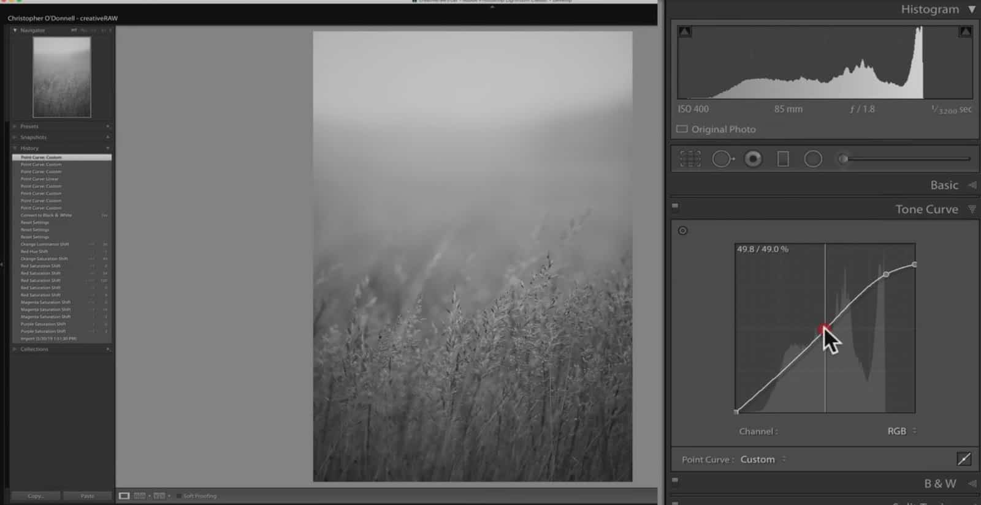
Task: Select the FIT zoom option in Navigator
Action: point(74,30)
